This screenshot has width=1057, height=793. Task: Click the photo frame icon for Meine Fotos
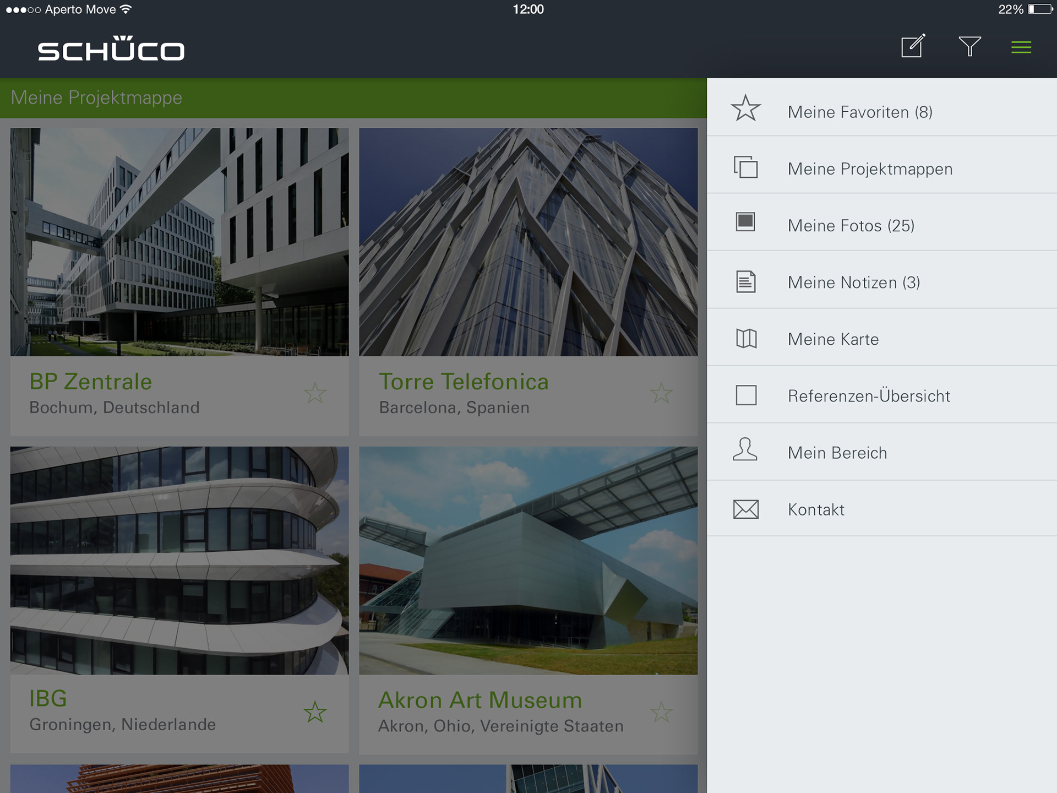coord(745,222)
